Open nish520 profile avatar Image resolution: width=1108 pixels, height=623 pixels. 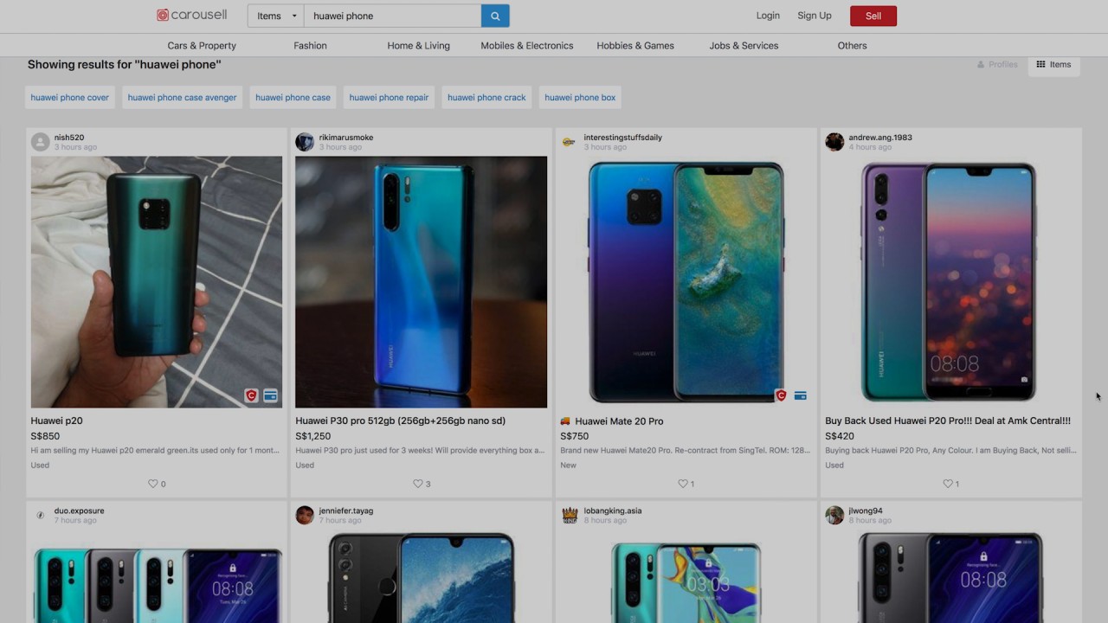click(40, 142)
